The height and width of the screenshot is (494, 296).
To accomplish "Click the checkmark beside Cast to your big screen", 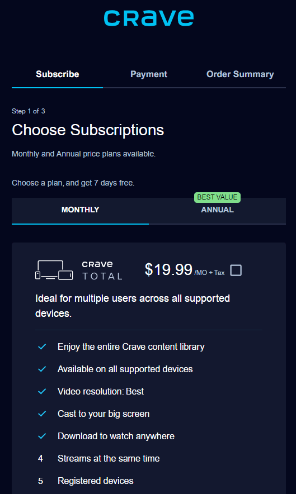I will (x=42, y=414).
